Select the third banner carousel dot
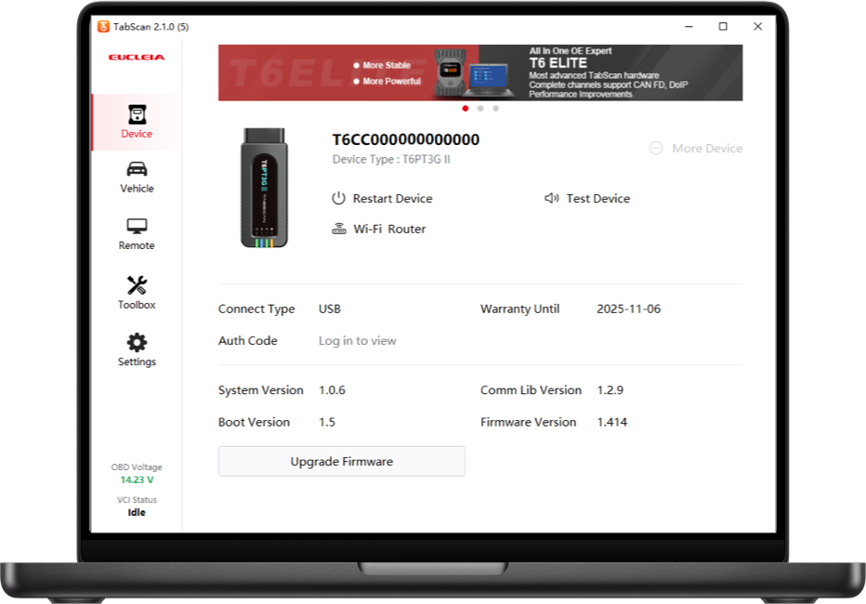 tap(496, 108)
